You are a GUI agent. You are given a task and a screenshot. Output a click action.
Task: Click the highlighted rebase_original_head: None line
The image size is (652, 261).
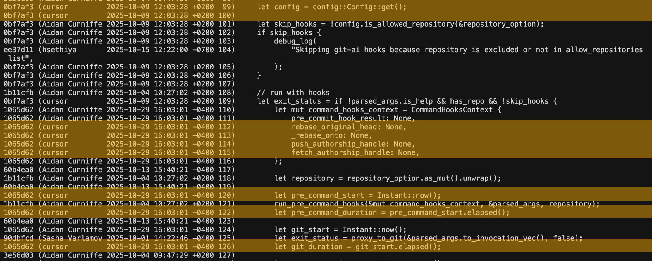349,127
